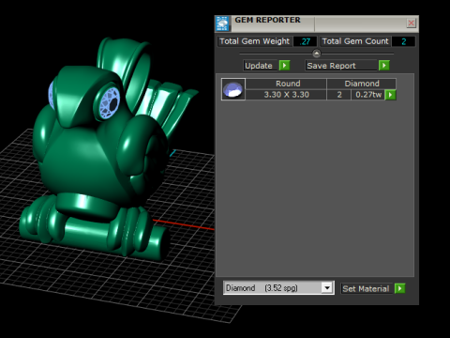Collapse the panel using the circular arrow

pos(317,54)
